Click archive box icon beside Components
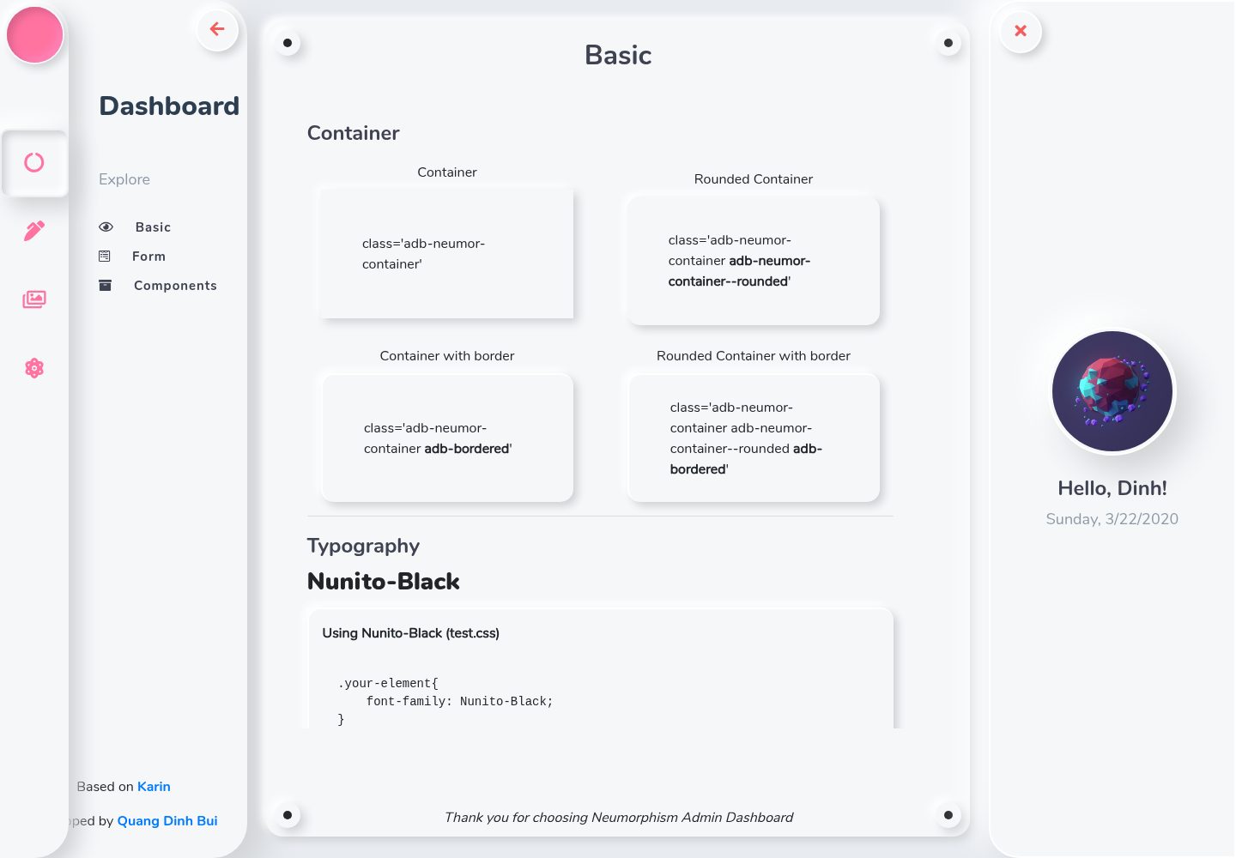This screenshot has width=1236, height=858. pyautogui.click(x=105, y=286)
